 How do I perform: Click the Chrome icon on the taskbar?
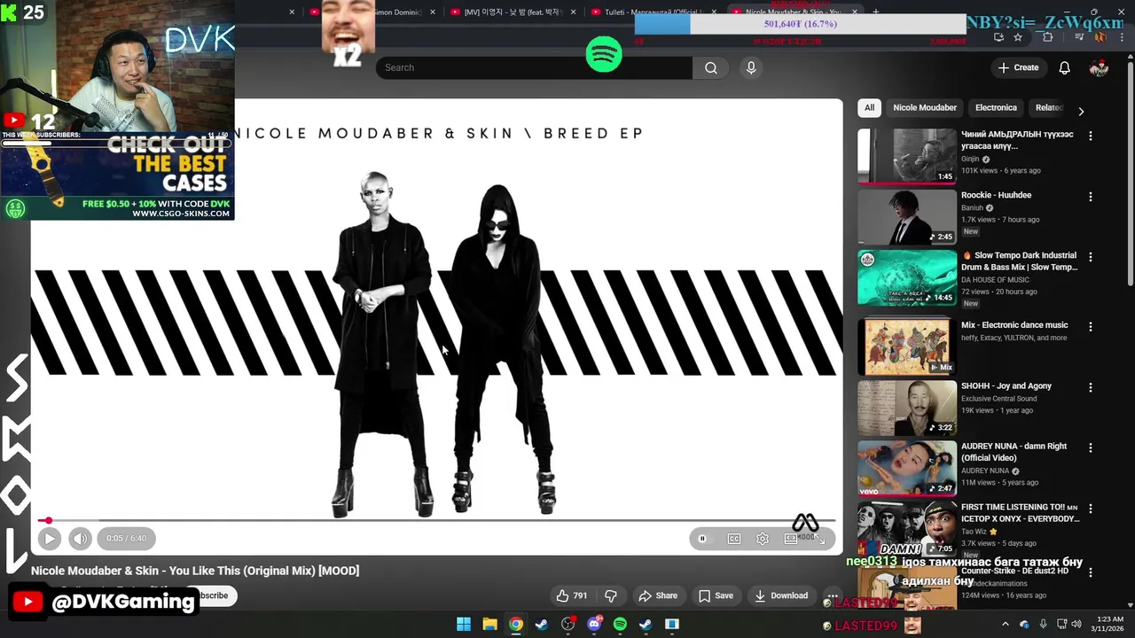coord(516,625)
